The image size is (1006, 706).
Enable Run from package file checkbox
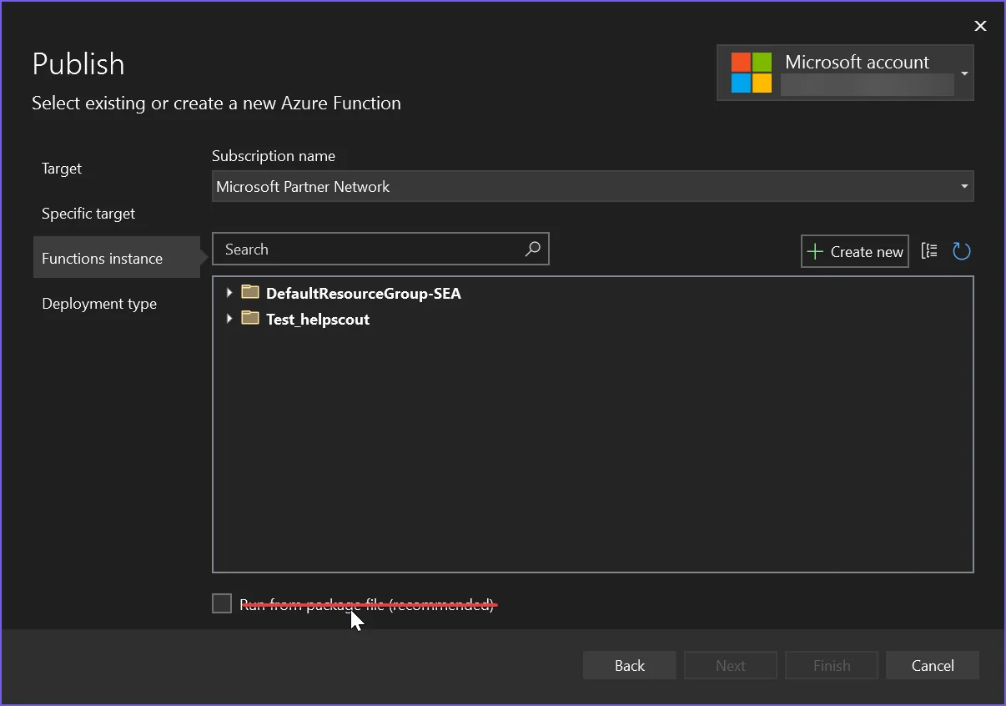coord(222,603)
